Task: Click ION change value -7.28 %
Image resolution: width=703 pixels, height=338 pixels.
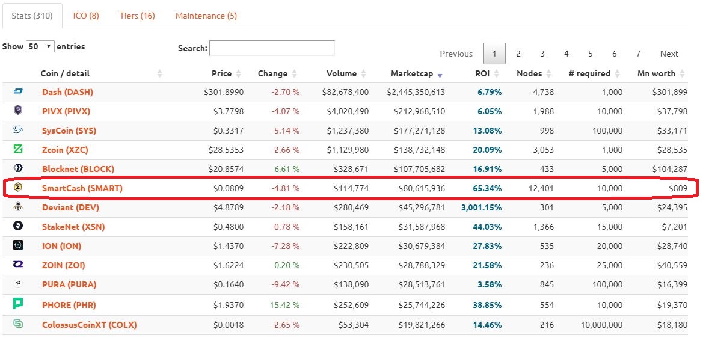Action: [286, 246]
